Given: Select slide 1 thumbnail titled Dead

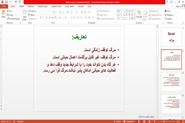Looking at the screenshot, I should 171,37.
